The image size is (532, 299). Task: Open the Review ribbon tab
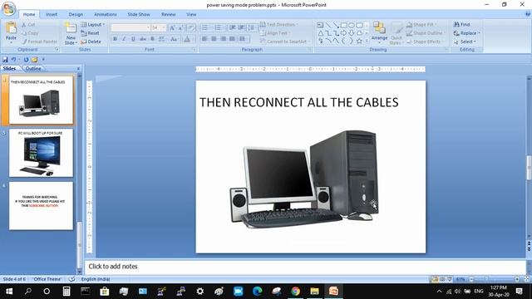(168, 15)
